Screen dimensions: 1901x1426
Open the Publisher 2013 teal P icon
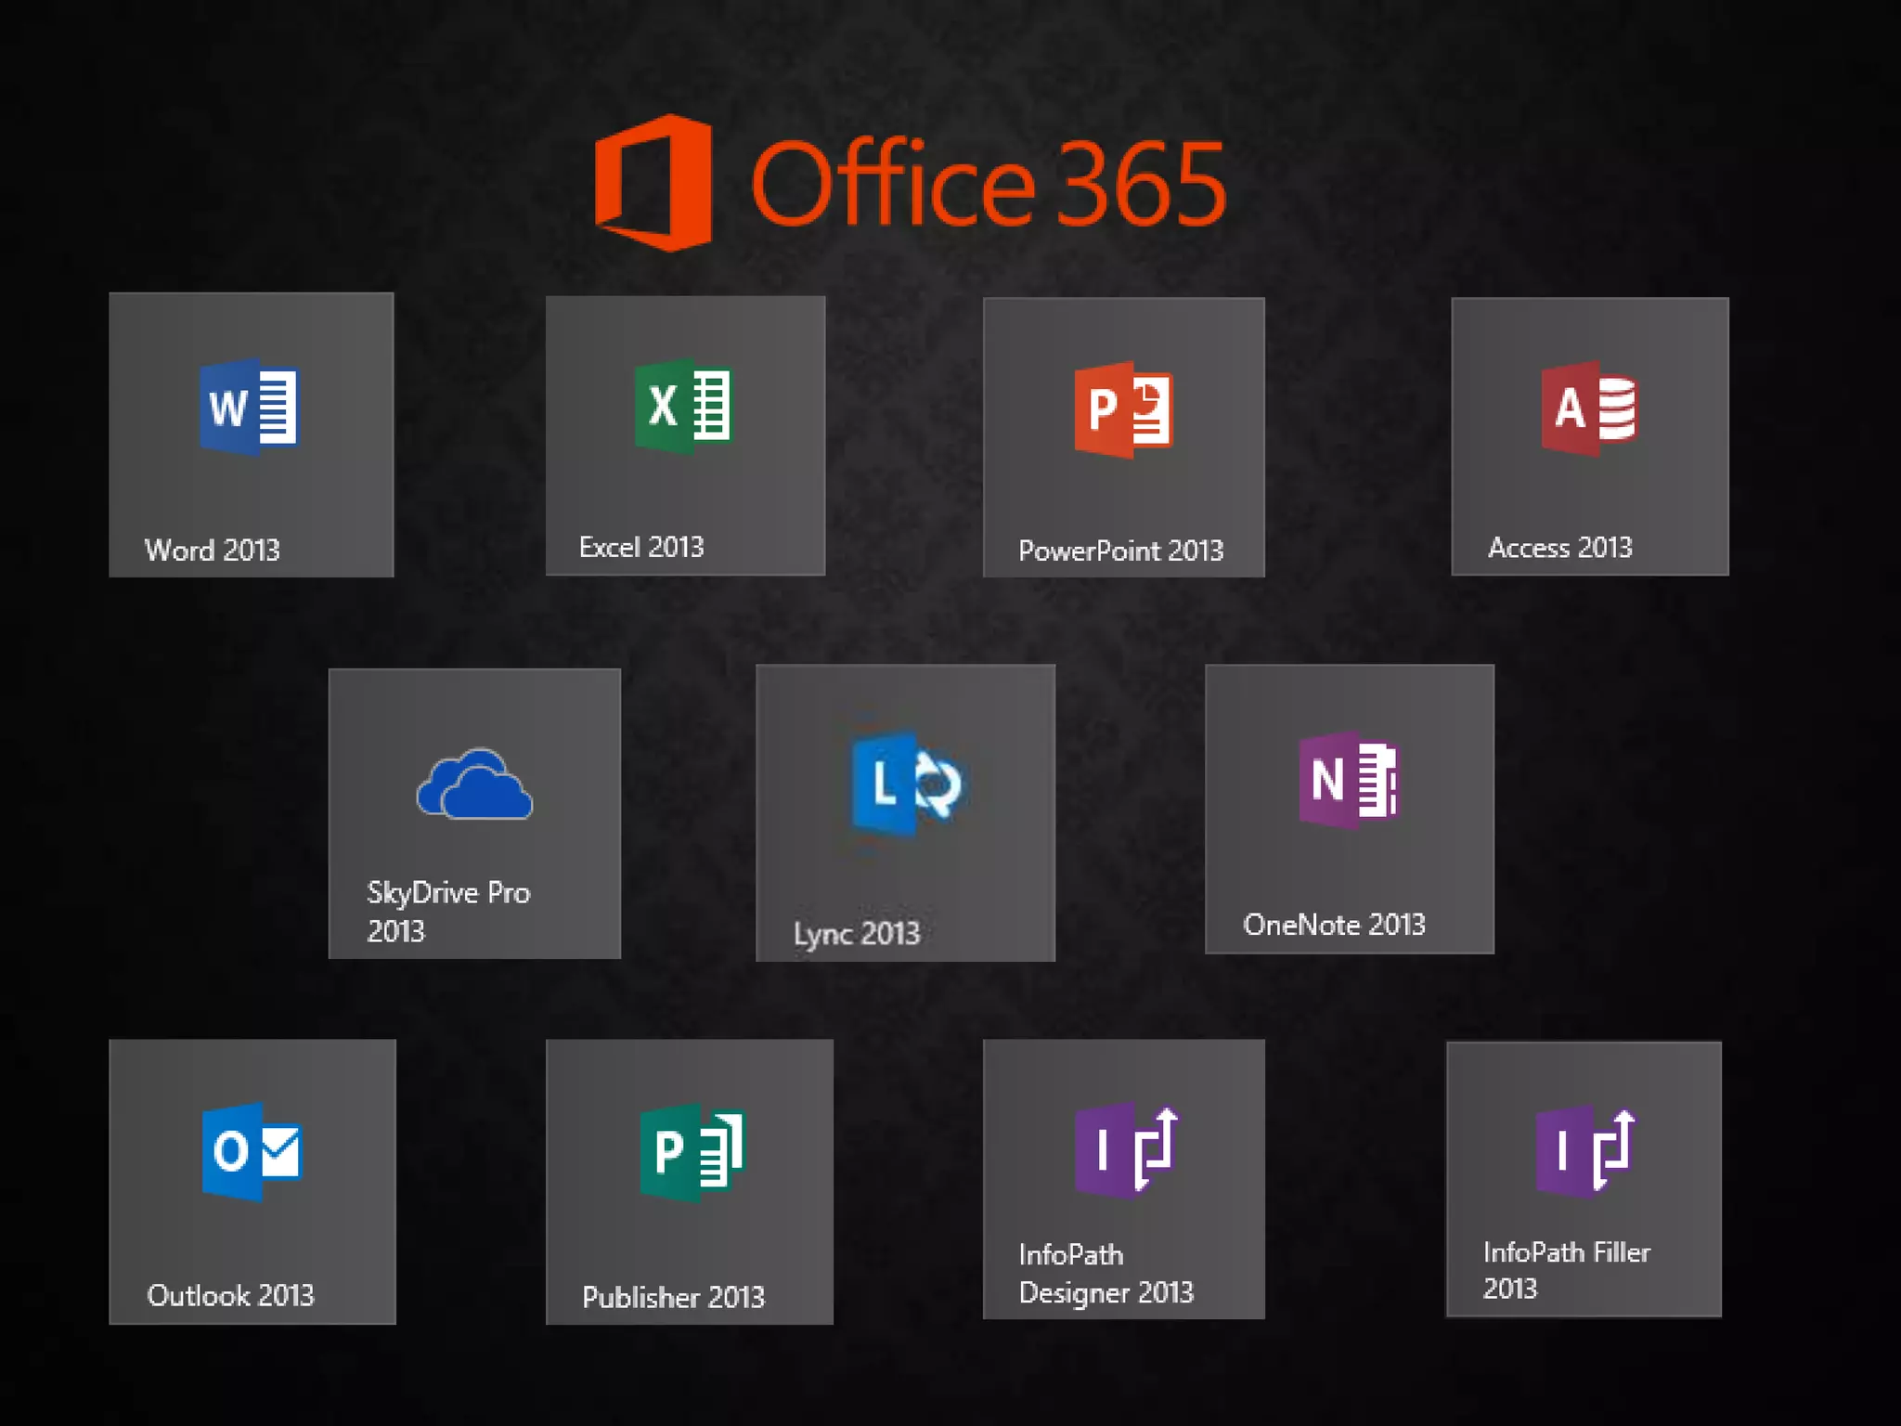point(692,1152)
